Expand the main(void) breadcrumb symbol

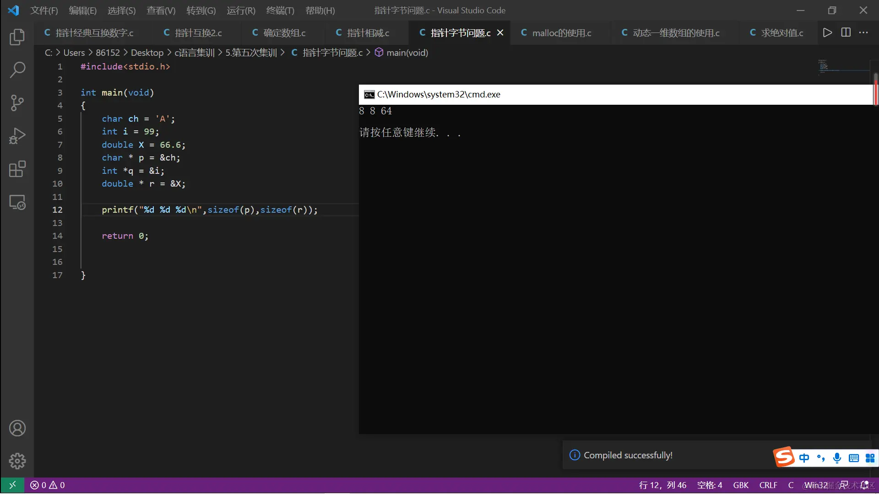407,53
